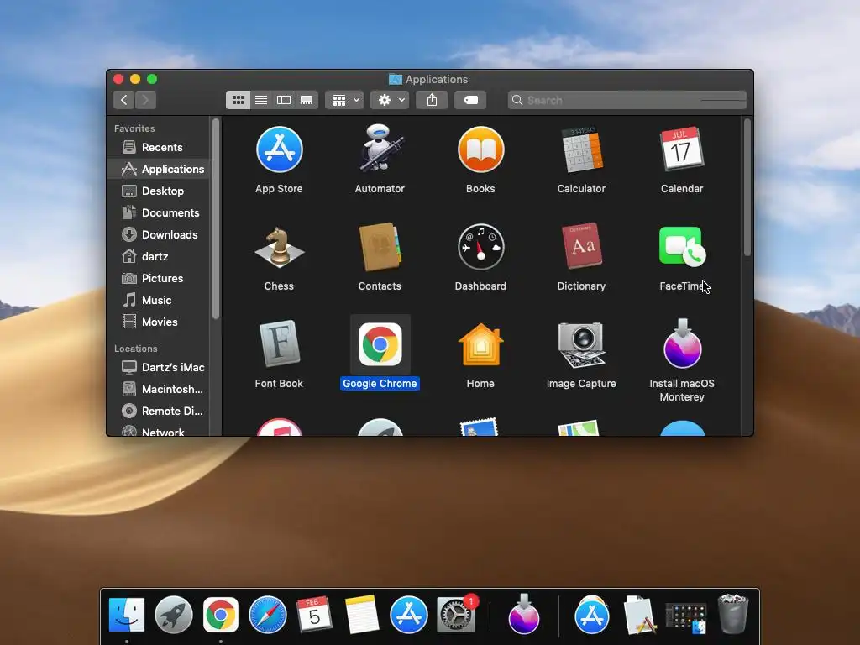Go back with the Back arrow button

point(124,100)
